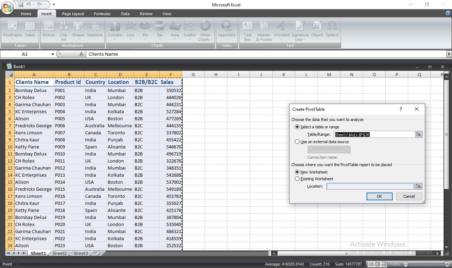The width and height of the screenshot is (452, 268).
Task: Insert a Hyperlink from the Links group
Action: click(x=227, y=30)
